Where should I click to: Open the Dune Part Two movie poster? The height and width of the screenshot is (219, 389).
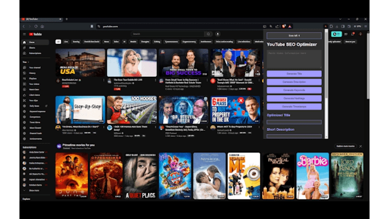click(72, 176)
